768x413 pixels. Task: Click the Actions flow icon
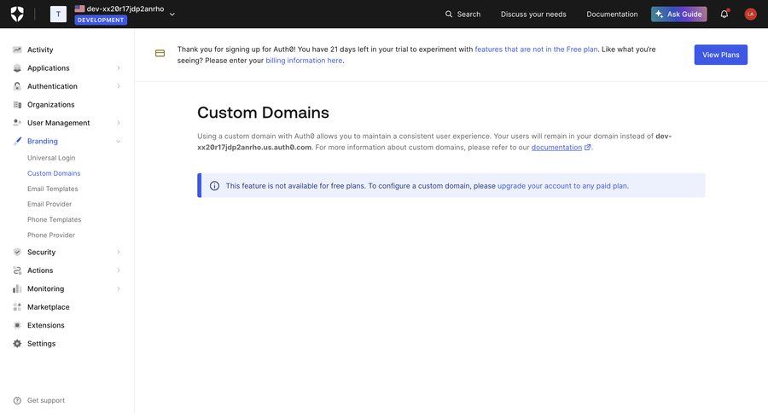pos(17,270)
